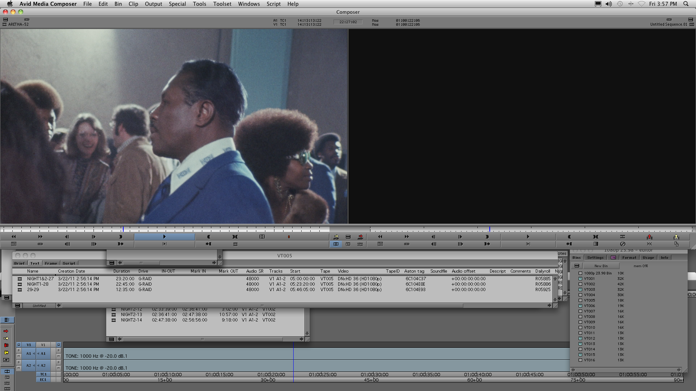The height and width of the screenshot is (391, 696).
Task: Open the Special menu
Action: [x=177, y=4]
